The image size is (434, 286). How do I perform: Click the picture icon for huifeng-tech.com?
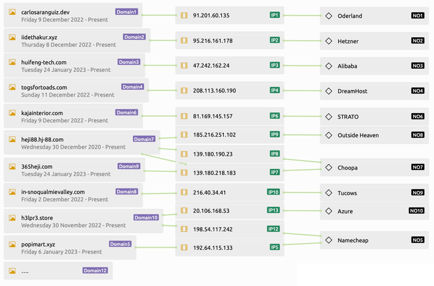click(12, 62)
